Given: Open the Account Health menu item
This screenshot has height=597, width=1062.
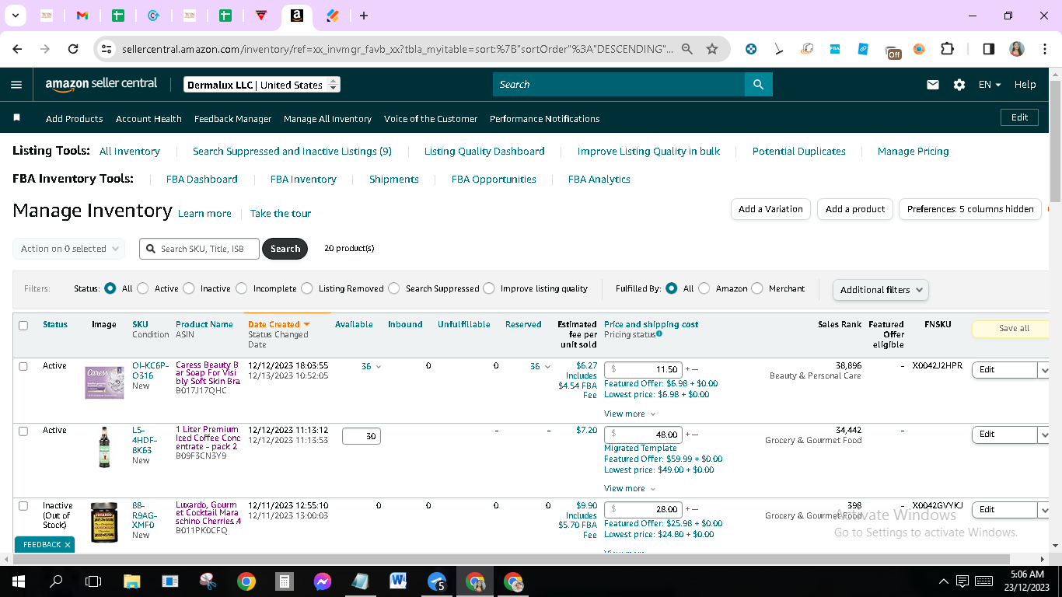Looking at the screenshot, I should click(x=148, y=119).
